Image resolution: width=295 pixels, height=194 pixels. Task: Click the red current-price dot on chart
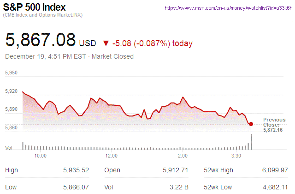pyautogui.click(x=251, y=124)
